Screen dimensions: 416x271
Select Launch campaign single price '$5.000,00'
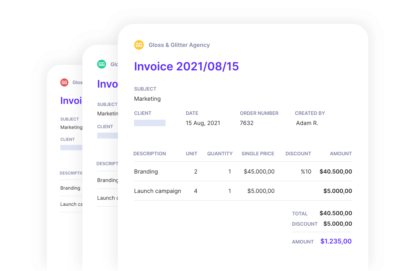[261, 191]
